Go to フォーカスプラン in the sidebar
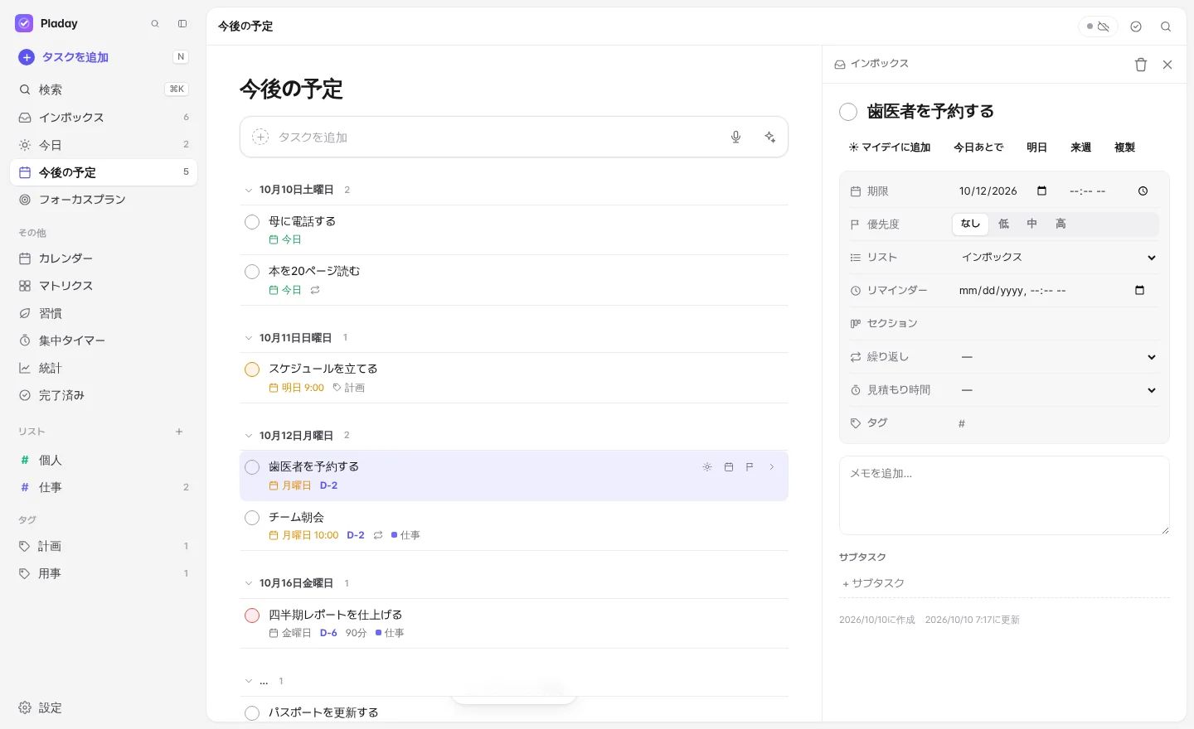Screen dimensions: 1194x729 tap(104, 200)
